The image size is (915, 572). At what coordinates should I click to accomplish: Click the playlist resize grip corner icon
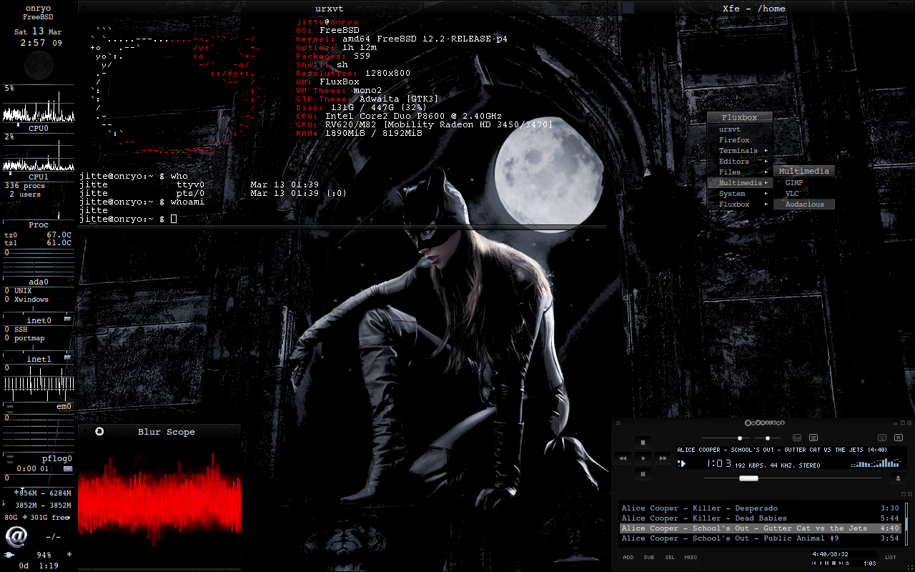(910, 568)
